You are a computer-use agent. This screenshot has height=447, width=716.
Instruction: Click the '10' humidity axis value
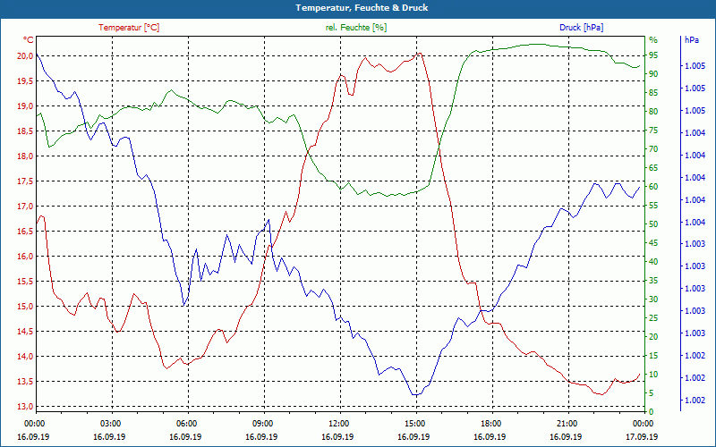coord(653,375)
